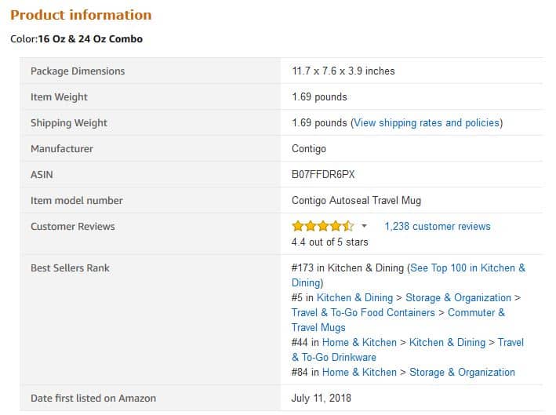This screenshot has height=415, width=556.
Task: Click the 16 Oz & 24 Oz Combo color text
Action: 90,38
